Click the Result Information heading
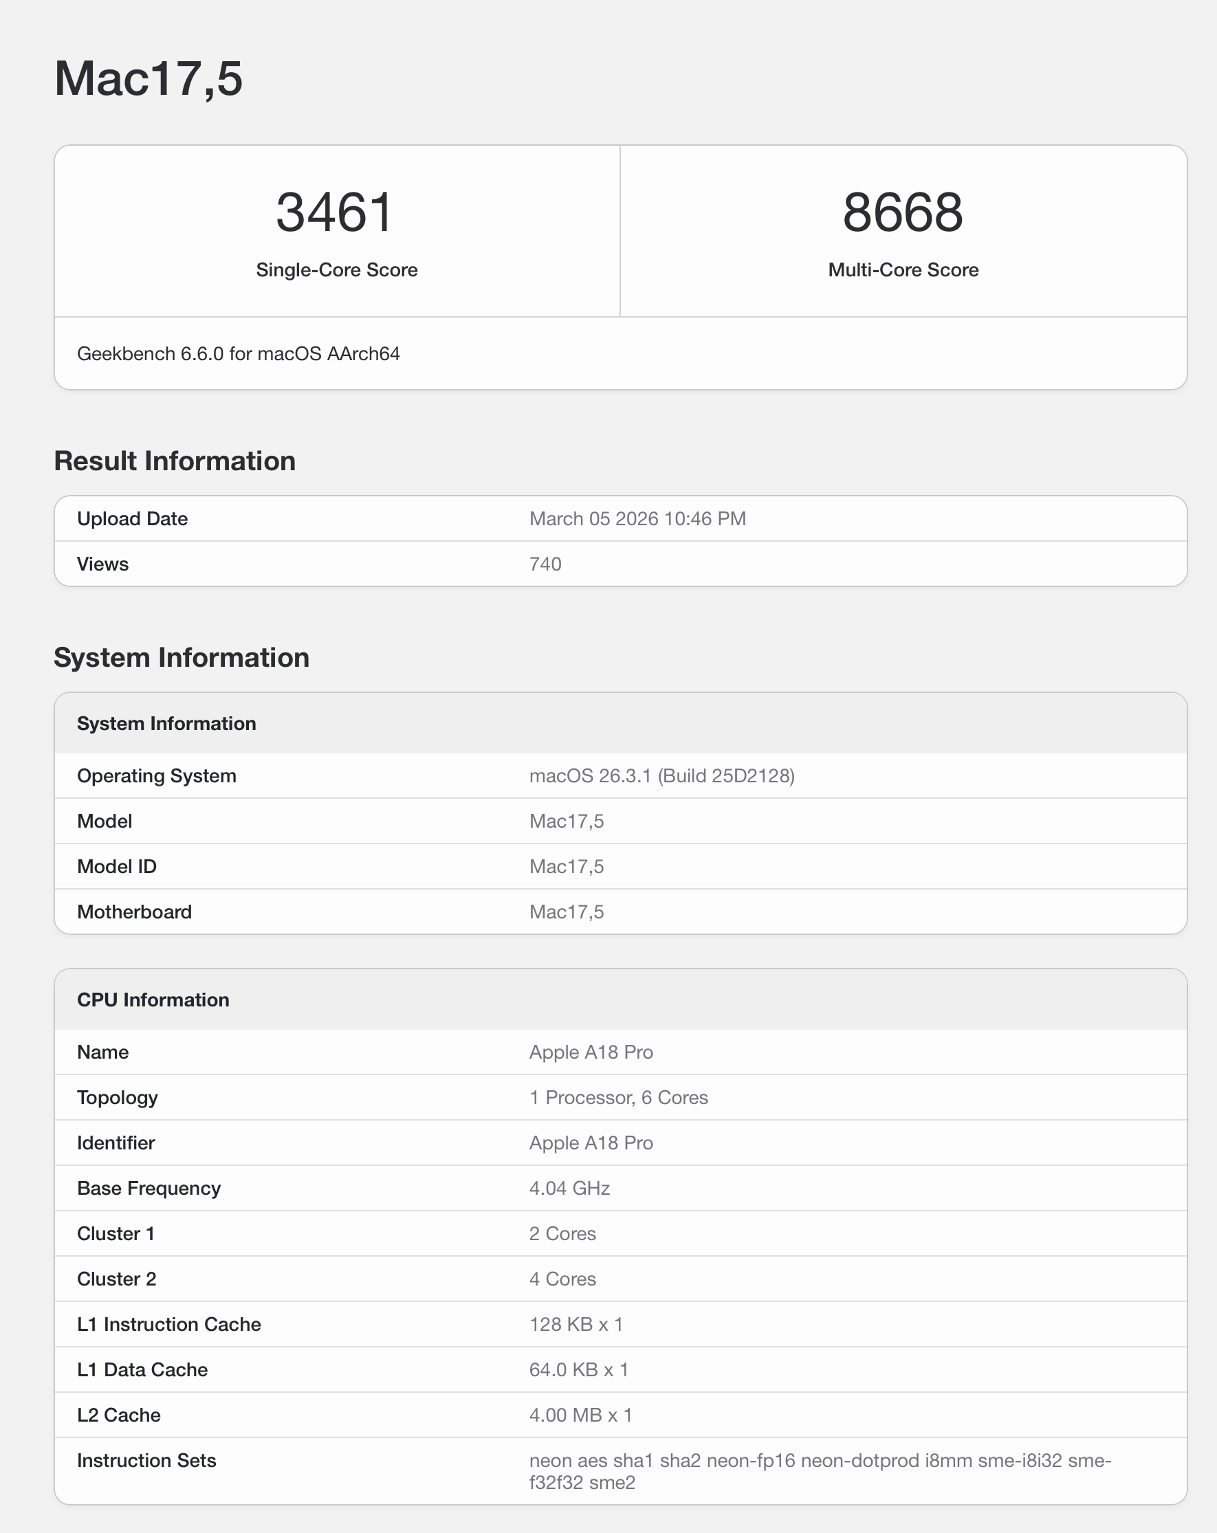 [175, 461]
